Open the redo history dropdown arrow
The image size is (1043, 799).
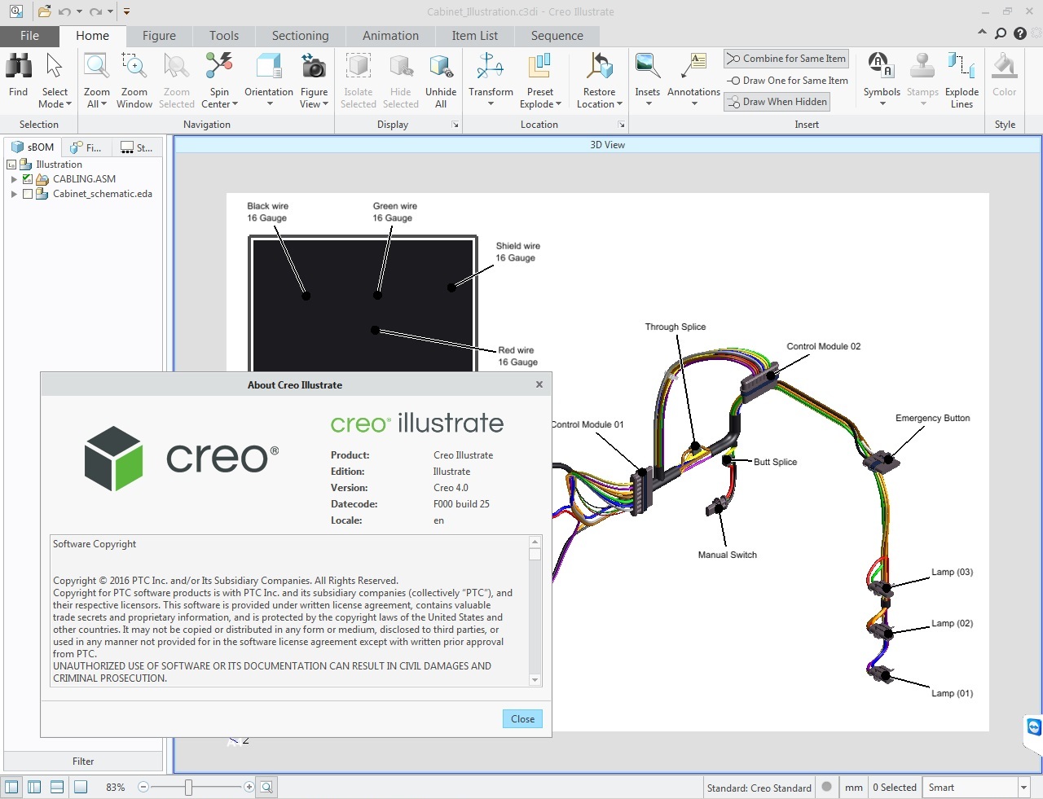coord(110,11)
